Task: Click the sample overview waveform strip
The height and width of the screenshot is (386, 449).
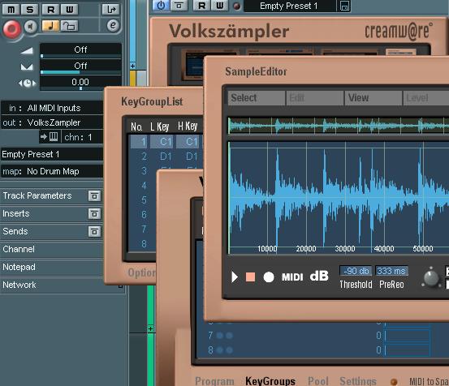Action: coord(339,126)
